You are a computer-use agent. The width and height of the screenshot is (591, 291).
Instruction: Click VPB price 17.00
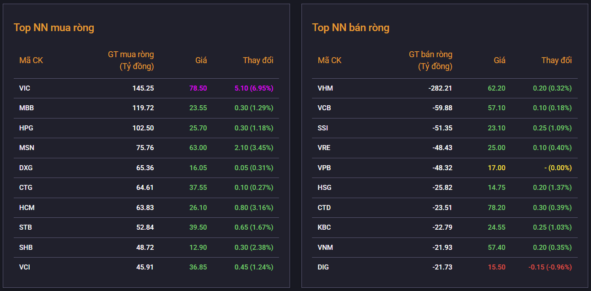(x=496, y=168)
